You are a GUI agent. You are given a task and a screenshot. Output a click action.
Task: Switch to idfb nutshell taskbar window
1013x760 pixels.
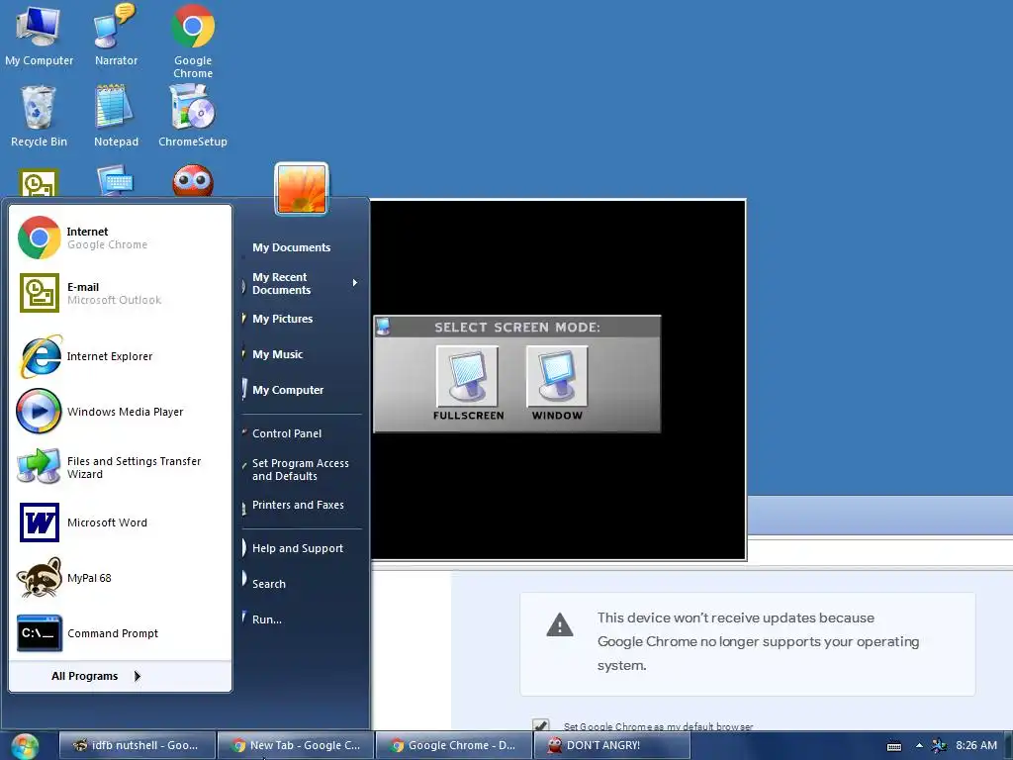137,745
